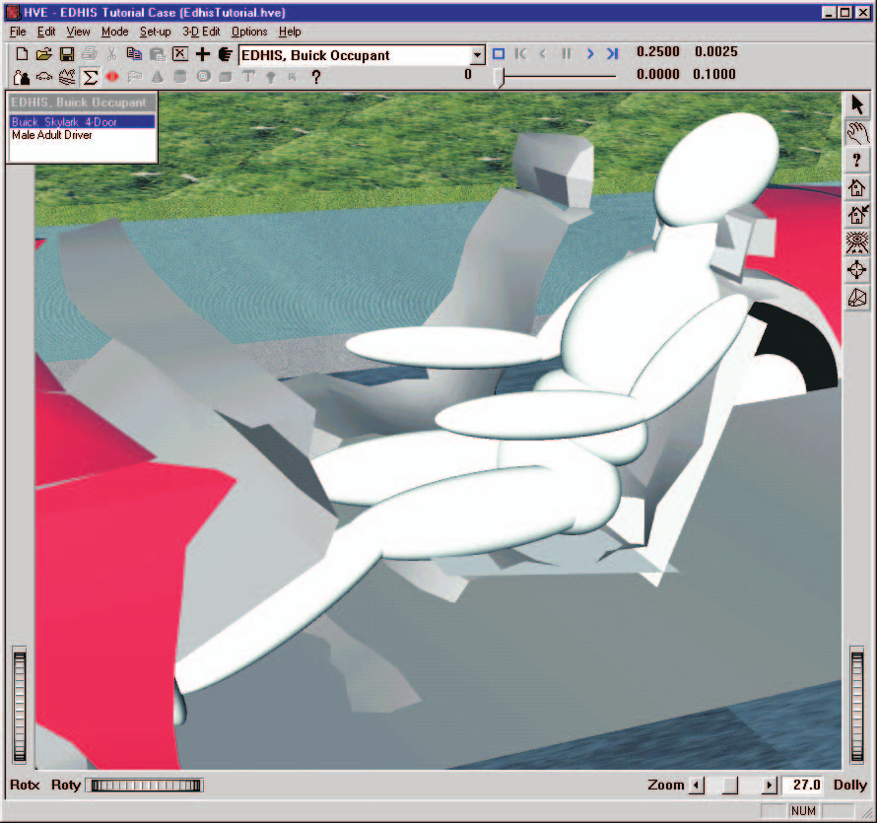Click the pointing hand toolbar icon

pos(225,54)
